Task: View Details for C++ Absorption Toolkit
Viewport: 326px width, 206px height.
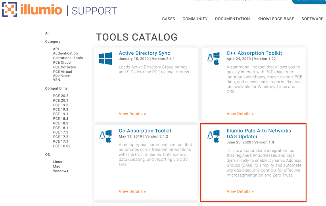Action: [x=240, y=114]
